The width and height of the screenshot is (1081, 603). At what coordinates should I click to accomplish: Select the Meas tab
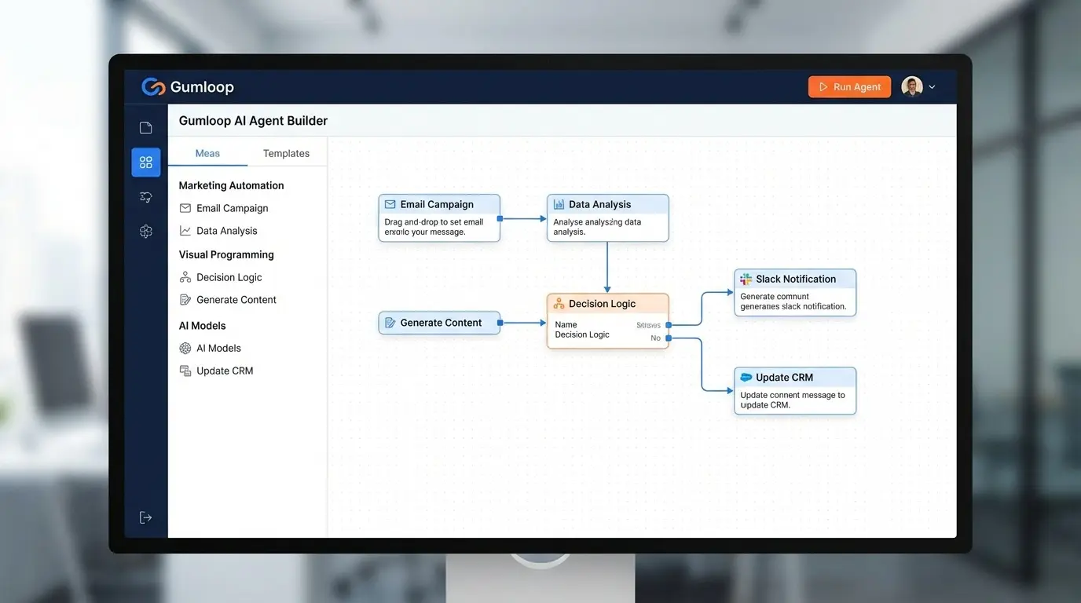tap(207, 154)
